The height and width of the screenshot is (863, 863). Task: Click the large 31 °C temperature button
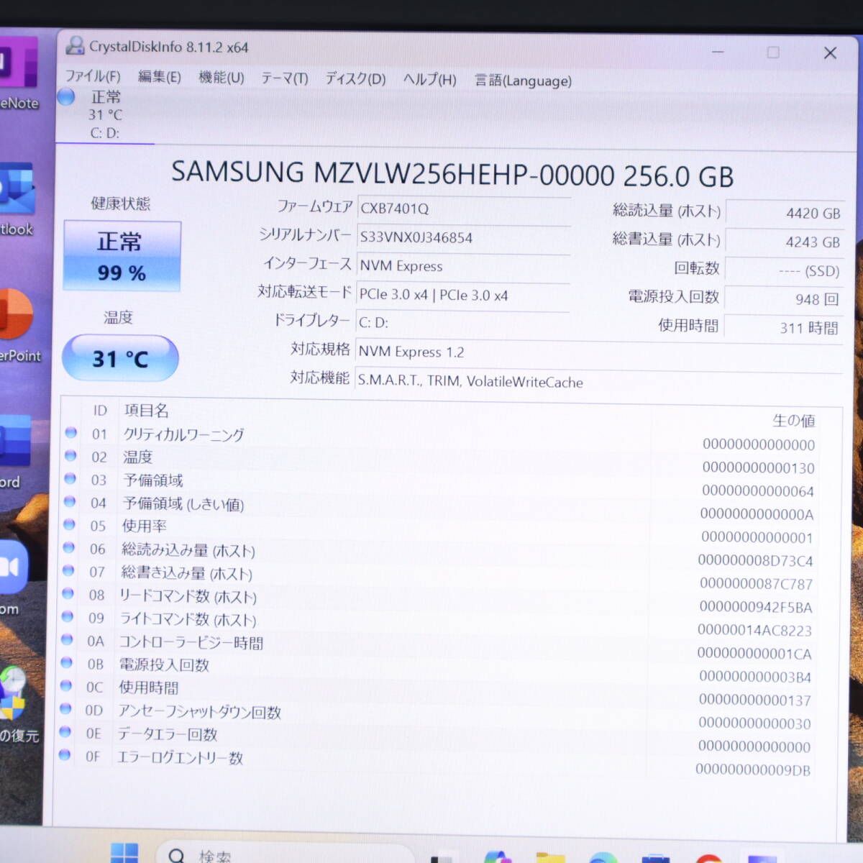(x=120, y=358)
